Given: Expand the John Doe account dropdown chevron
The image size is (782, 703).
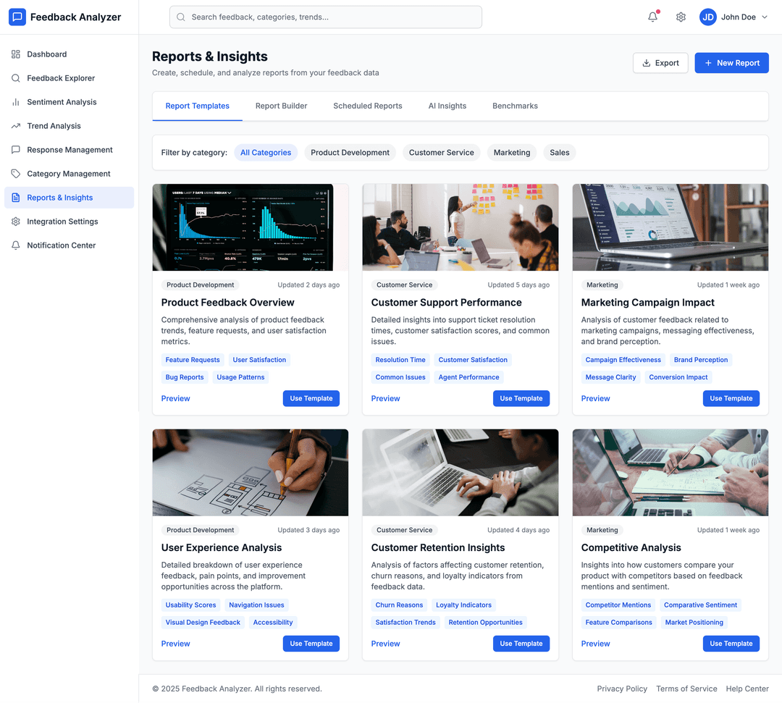Looking at the screenshot, I should (x=764, y=17).
